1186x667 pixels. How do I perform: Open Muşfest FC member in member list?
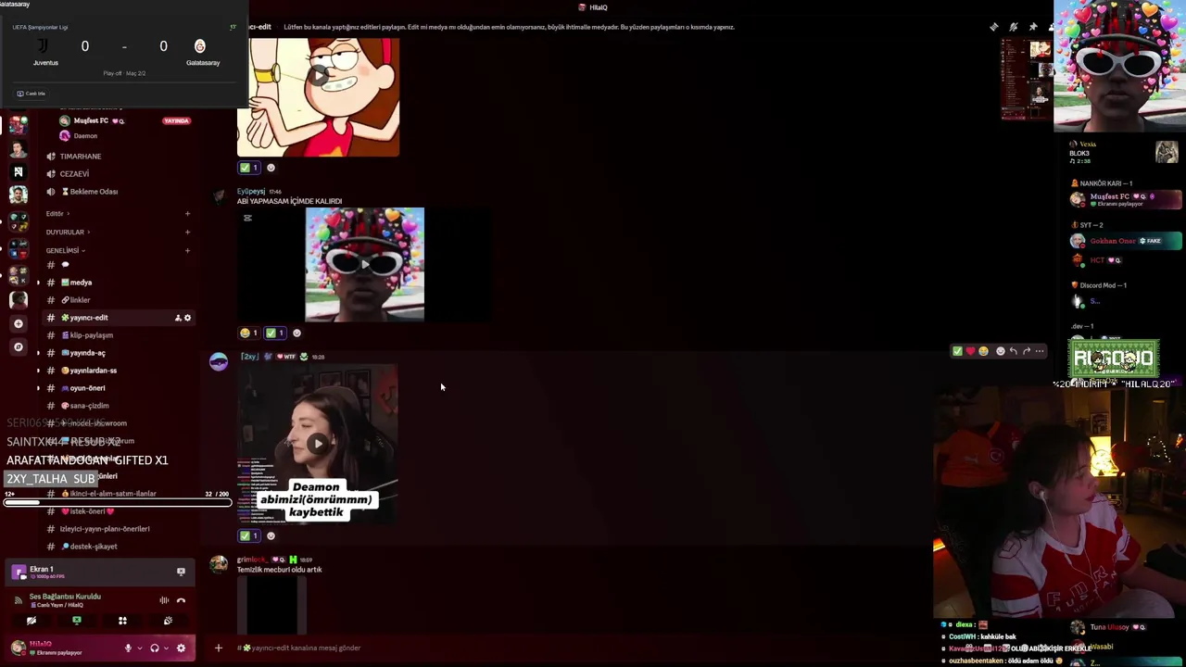[1126, 199]
